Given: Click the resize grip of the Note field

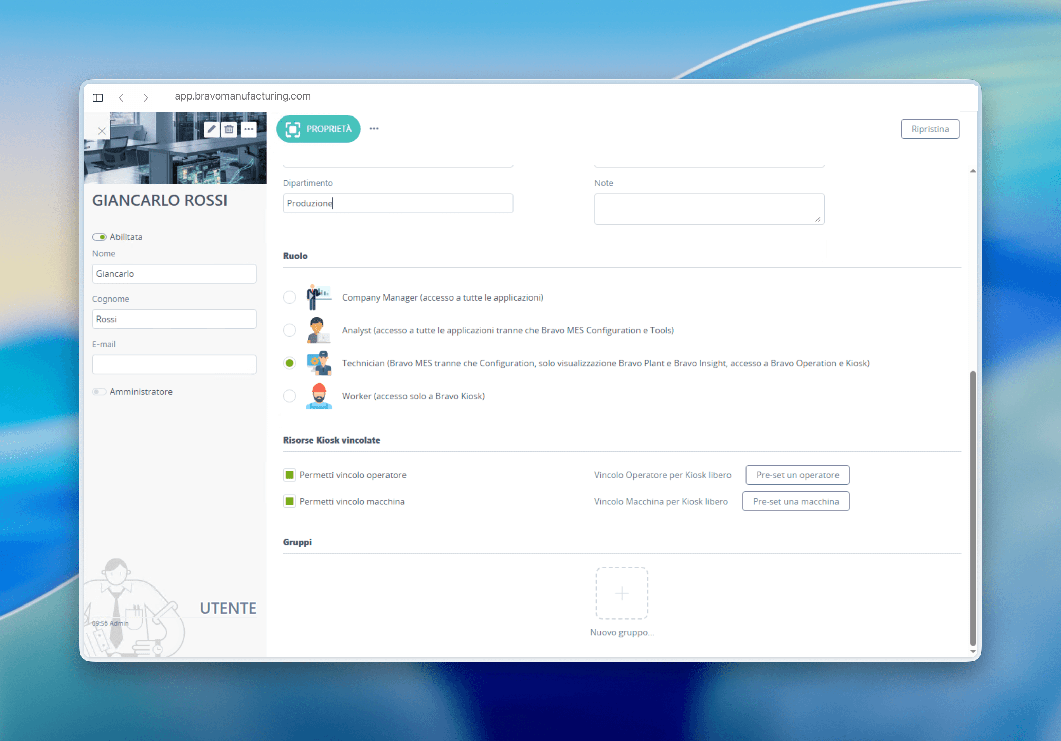Looking at the screenshot, I should [x=818, y=219].
